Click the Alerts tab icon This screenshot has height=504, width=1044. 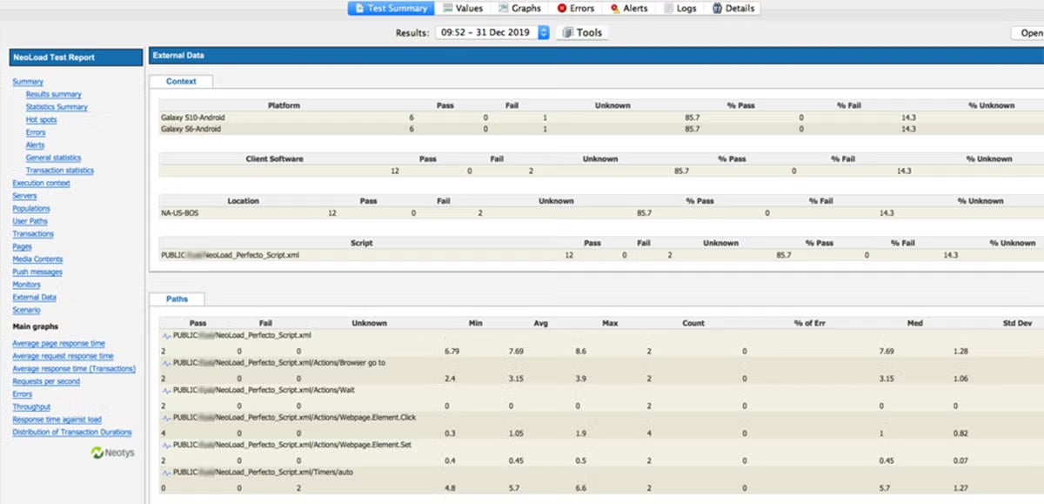coord(615,8)
